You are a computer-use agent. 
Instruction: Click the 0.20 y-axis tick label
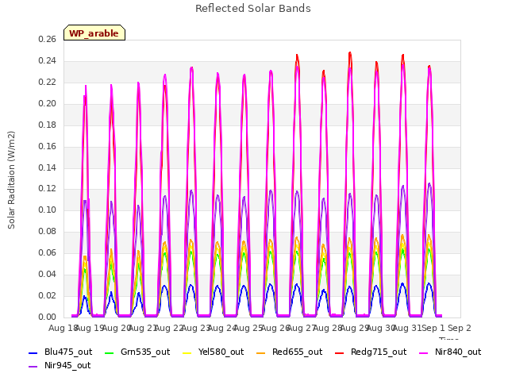[x=47, y=103]
